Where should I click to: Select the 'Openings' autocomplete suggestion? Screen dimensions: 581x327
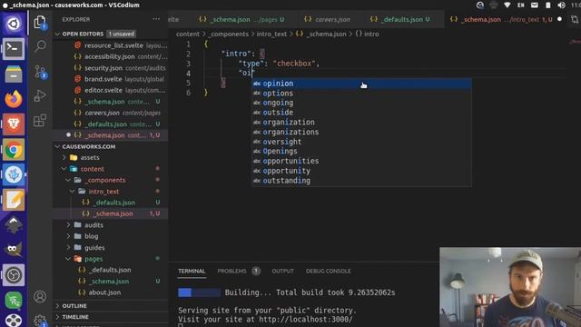[x=361, y=152]
